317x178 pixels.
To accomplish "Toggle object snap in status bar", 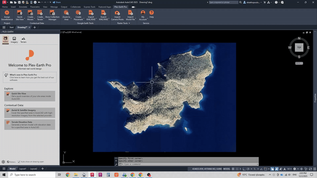I will pyautogui.click(x=265, y=169).
